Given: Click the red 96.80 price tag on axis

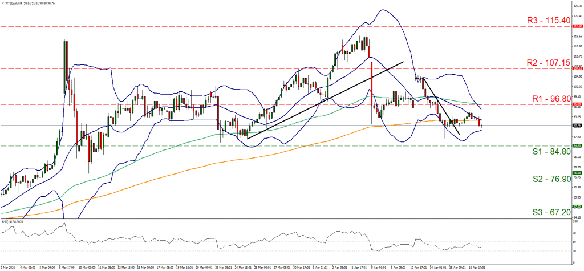Looking at the screenshot, I should (x=576, y=104).
